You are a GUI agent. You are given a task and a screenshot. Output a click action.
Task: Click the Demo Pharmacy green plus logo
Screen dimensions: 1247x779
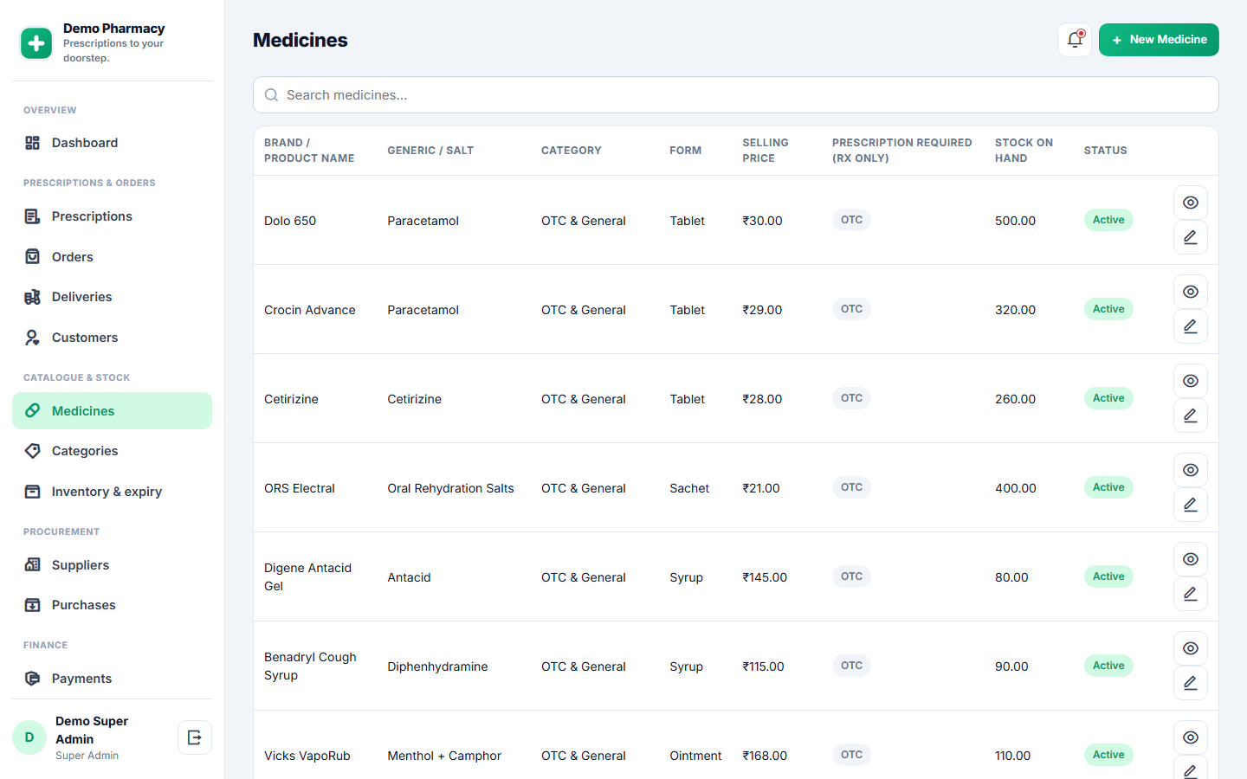36,43
